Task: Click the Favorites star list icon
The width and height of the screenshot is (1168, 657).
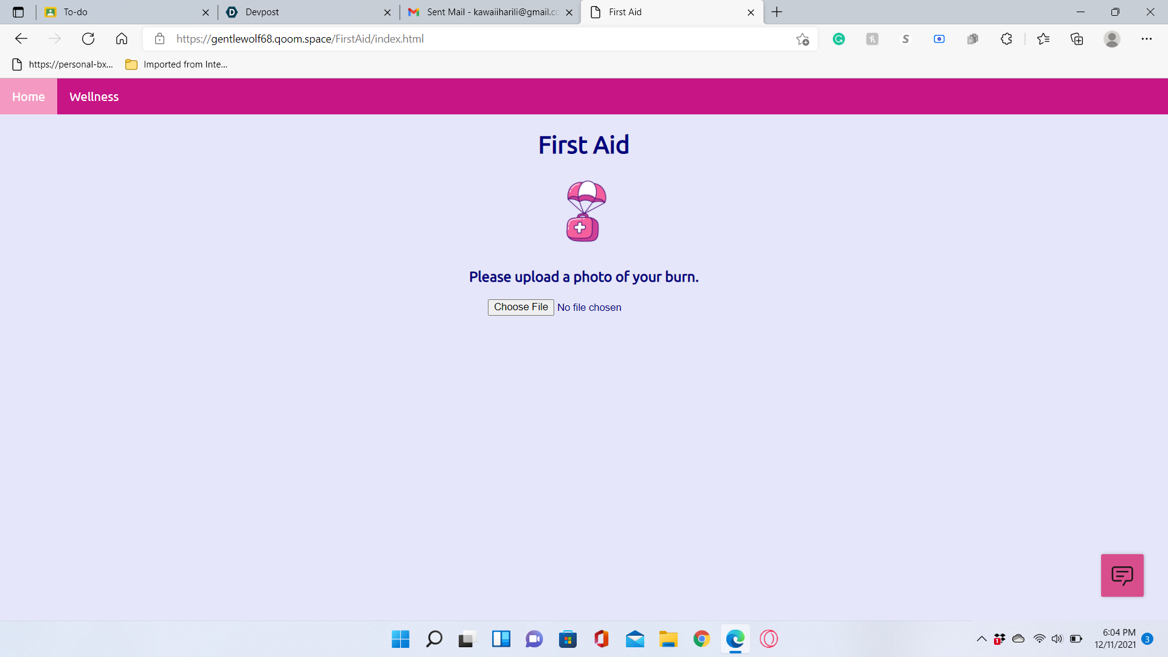Action: point(1043,39)
